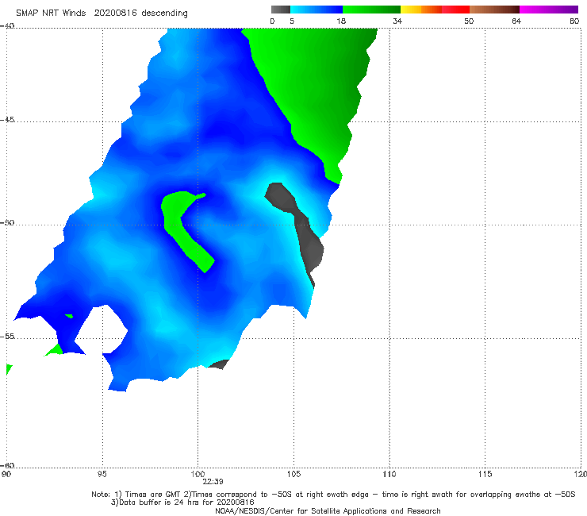Click the gray 0-5 segment of the color bar
The image size is (587, 516).
coord(281,10)
